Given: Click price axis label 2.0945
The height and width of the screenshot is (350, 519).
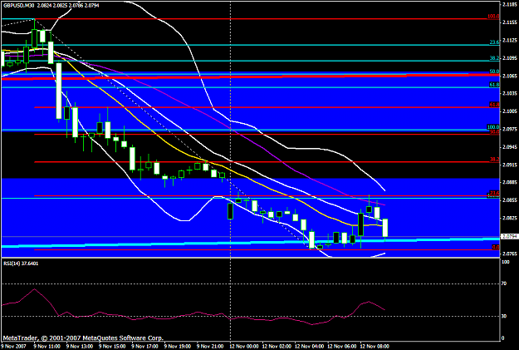Looking at the screenshot, I should pyautogui.click(x=510, y=147).
